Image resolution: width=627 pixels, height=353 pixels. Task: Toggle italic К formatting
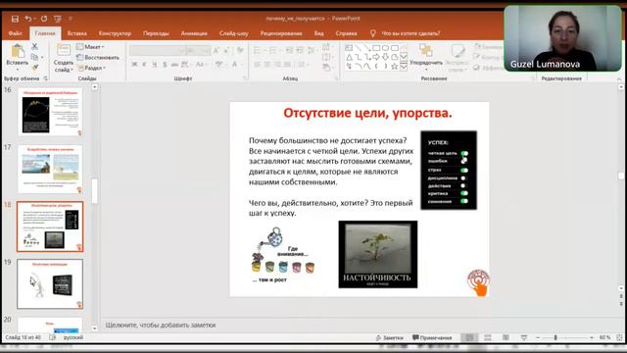coord(144,64)
